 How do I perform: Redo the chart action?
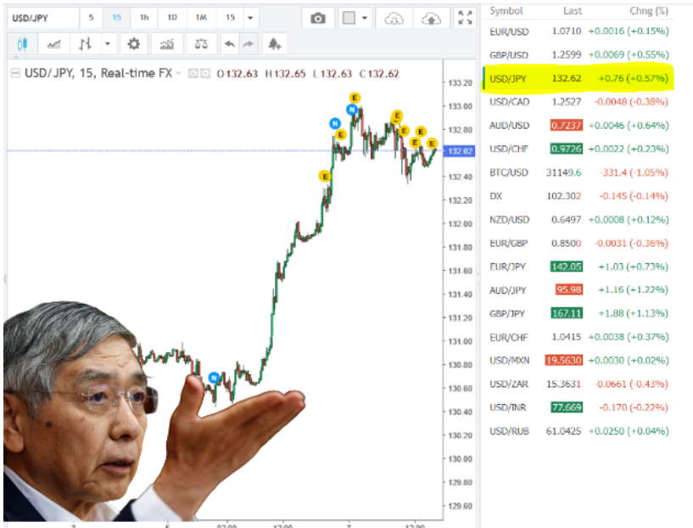click(x=249, y=44)
